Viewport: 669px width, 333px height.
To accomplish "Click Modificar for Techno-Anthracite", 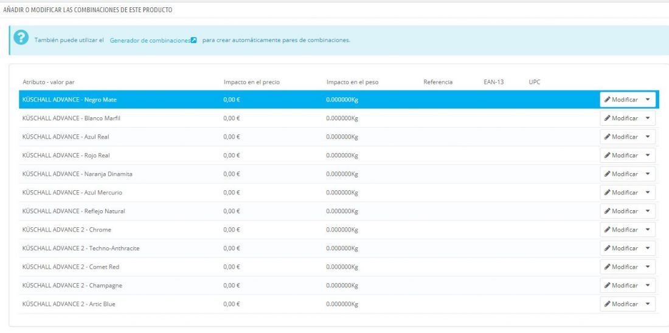I will 621,248.
